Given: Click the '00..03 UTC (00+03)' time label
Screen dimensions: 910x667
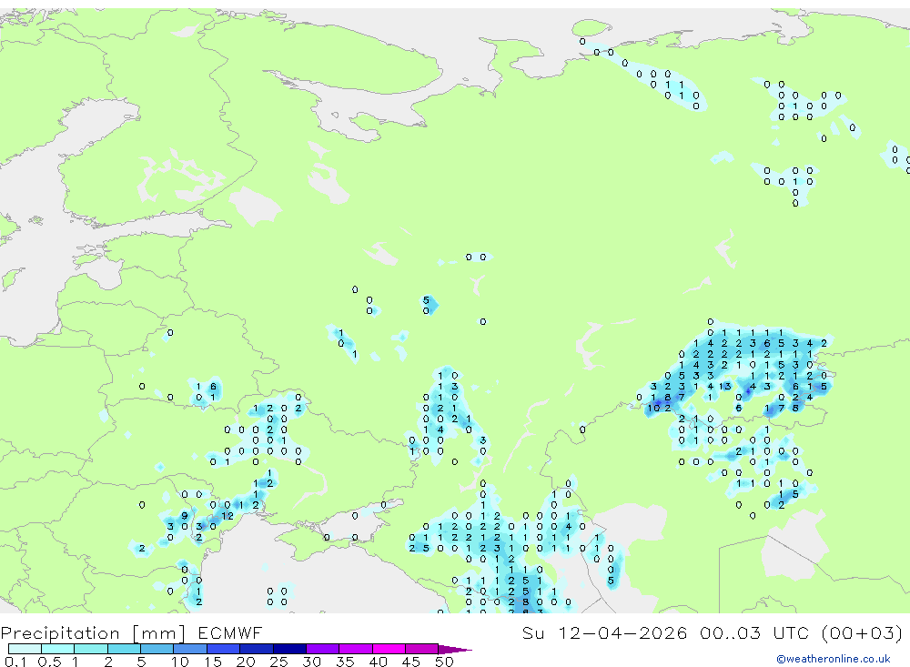Looking at the screenshot, I should pos(802,632).
